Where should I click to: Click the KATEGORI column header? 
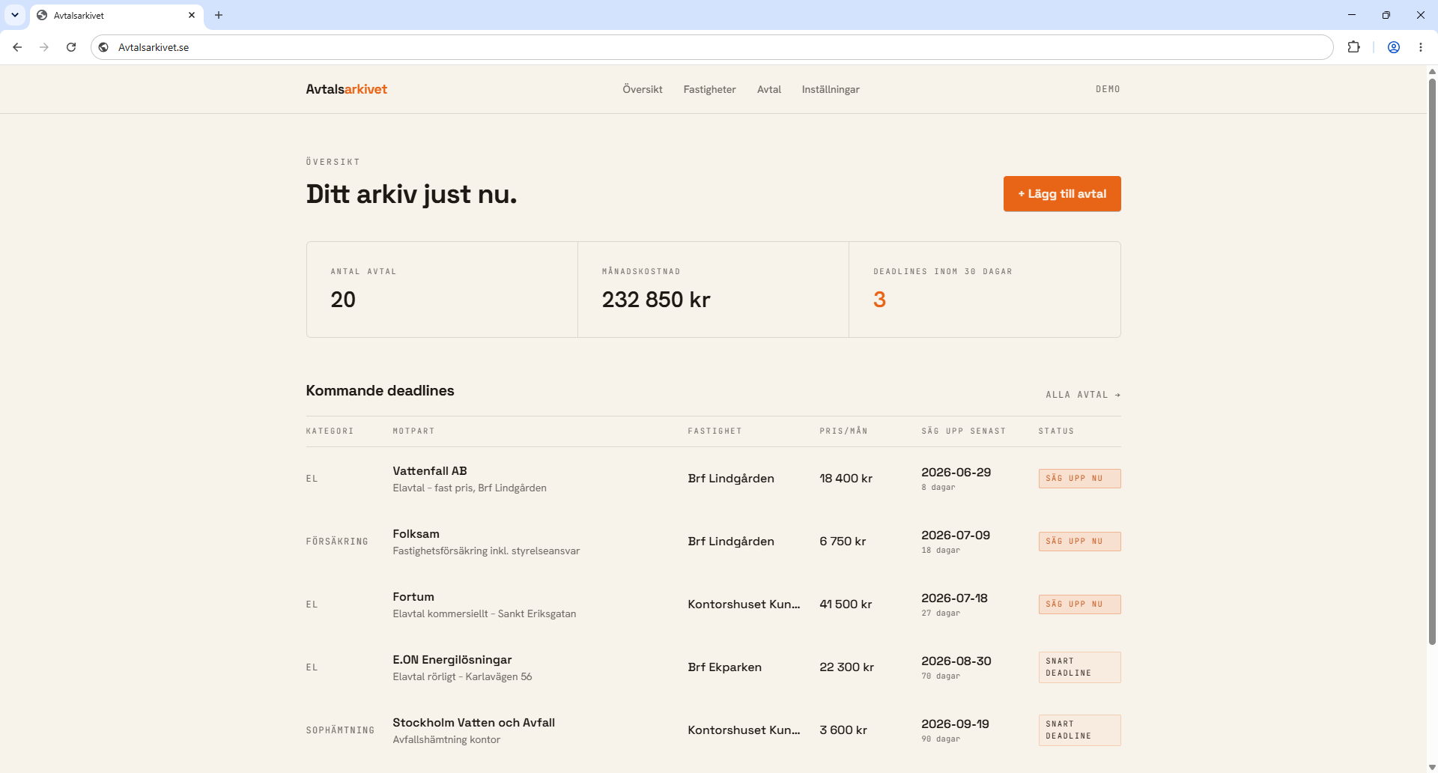click(x=330, y=431)
